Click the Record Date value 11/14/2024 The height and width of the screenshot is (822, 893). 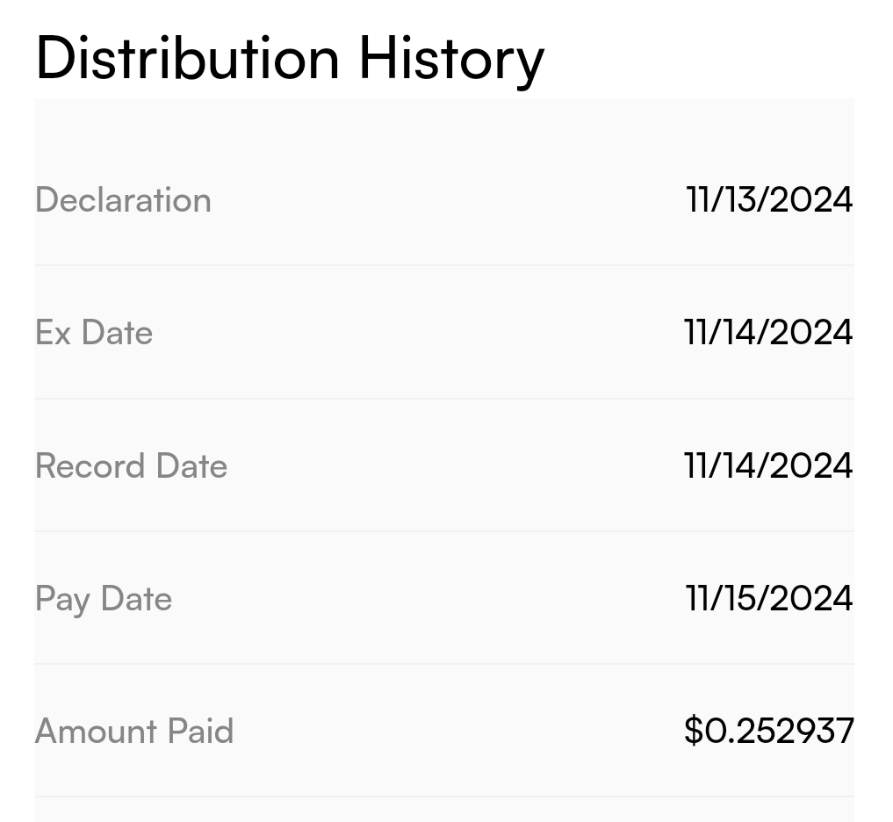tap(768, 466)
